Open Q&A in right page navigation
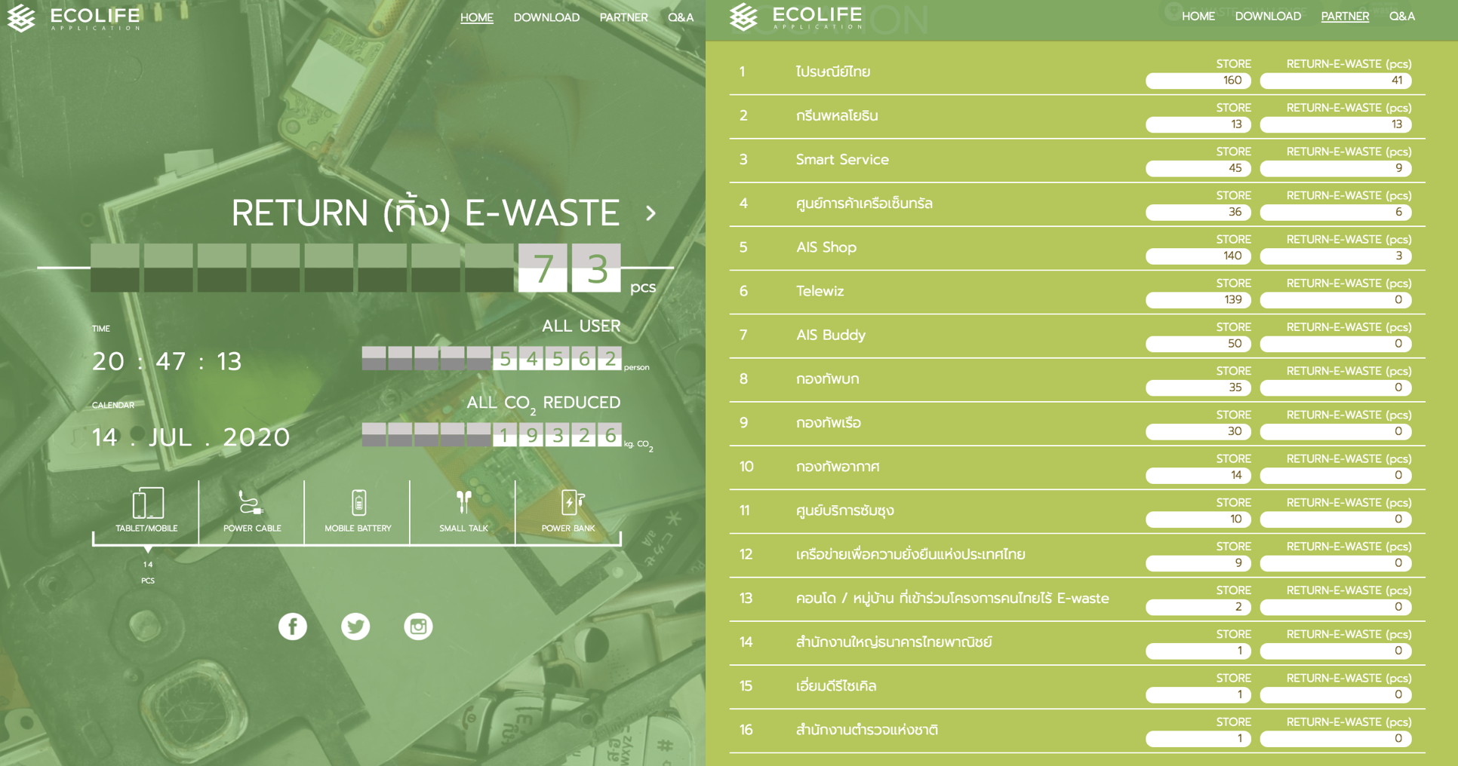The image size is (1458, 766). click(x=1402, y=16)
